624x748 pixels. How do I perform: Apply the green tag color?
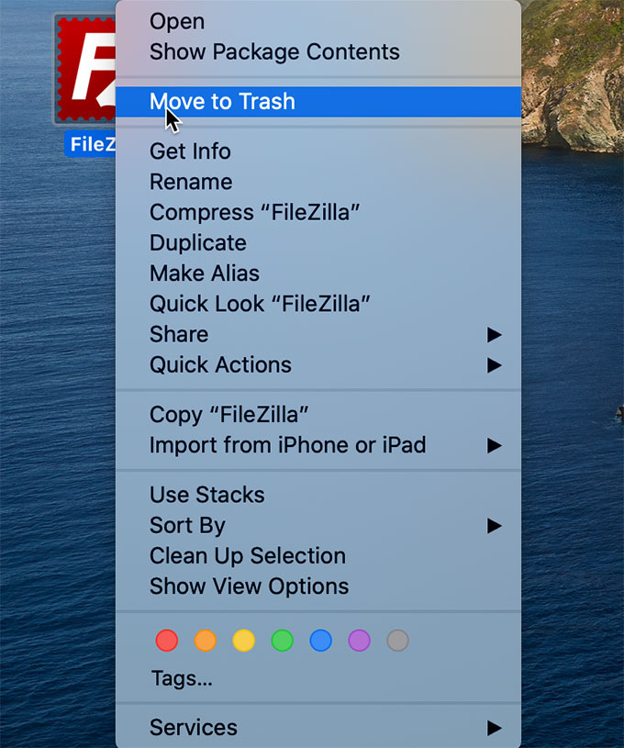pos(283,641)
